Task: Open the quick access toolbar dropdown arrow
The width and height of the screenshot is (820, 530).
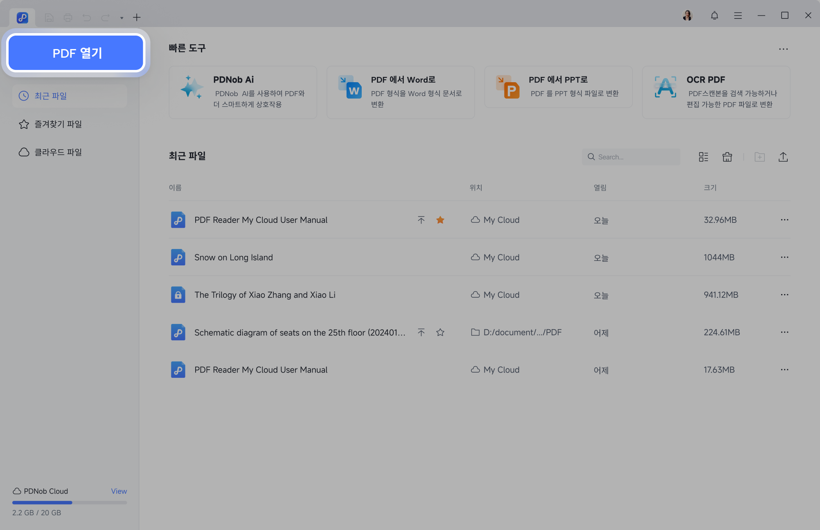Action: 122,18
